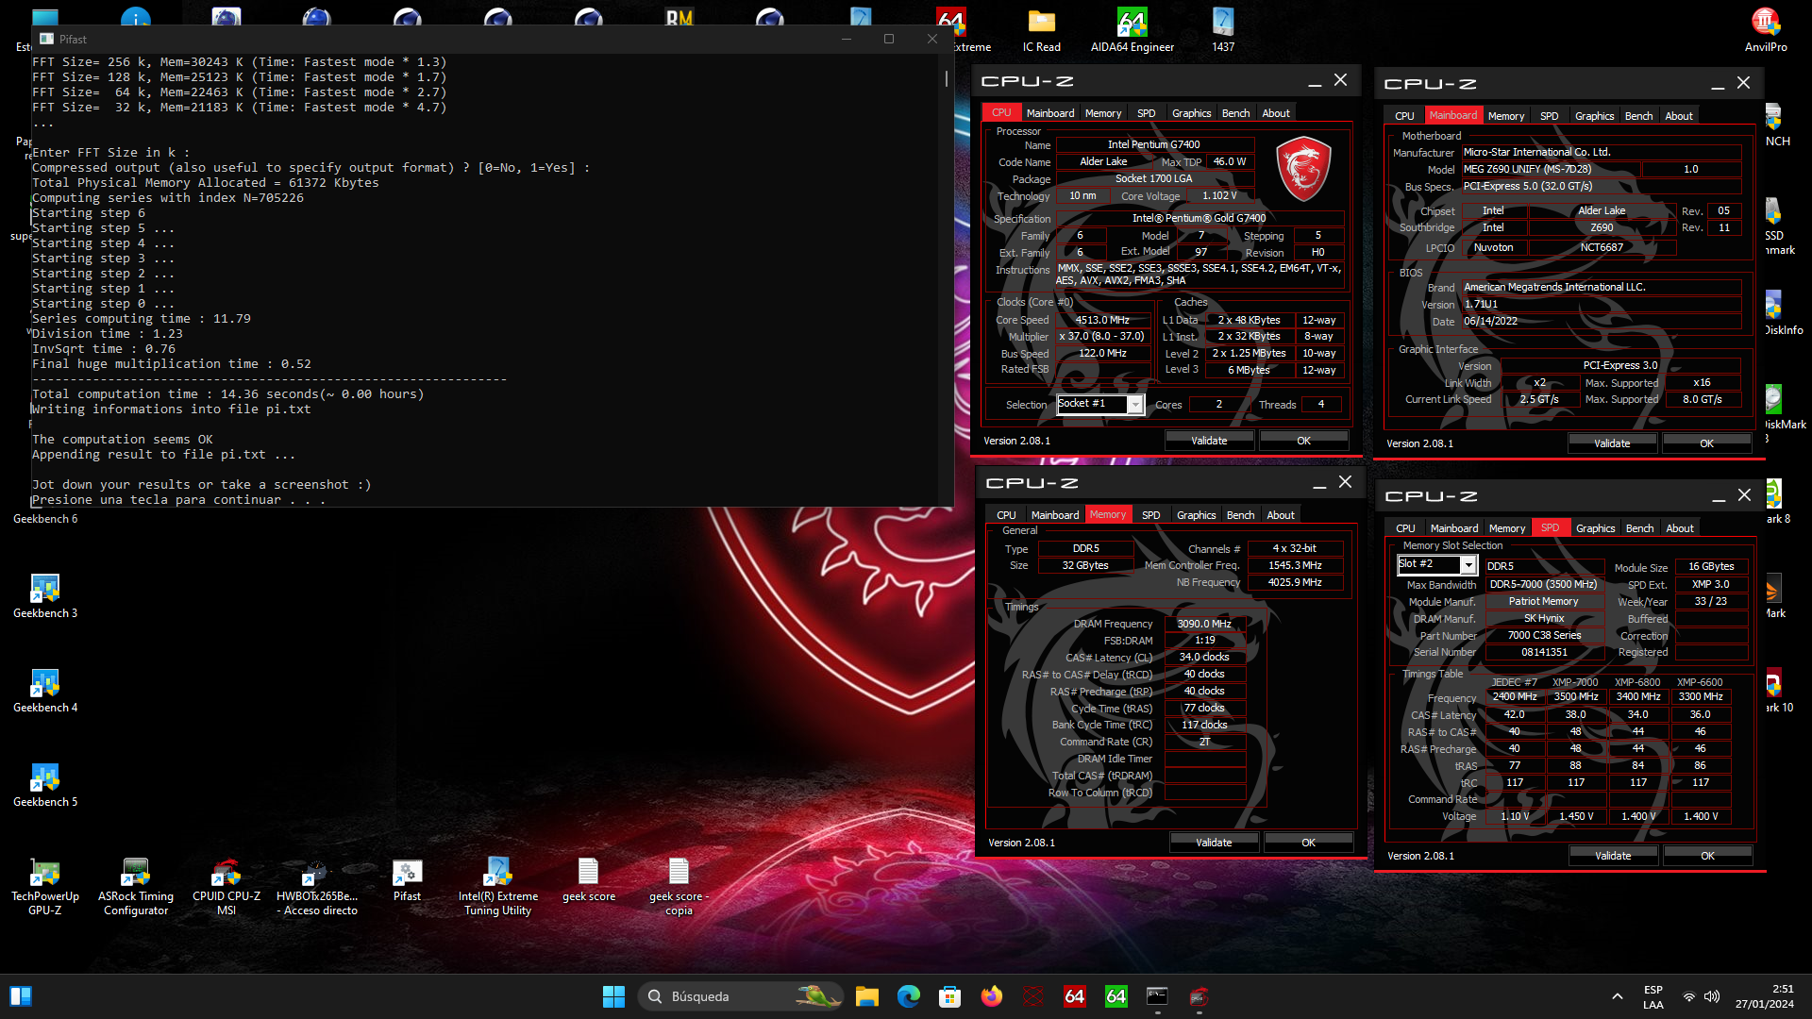Screen dimensions: 1812x1019
Task: Open the Geekbench 5 desktop shortcut
Action: tap(45, 785)
